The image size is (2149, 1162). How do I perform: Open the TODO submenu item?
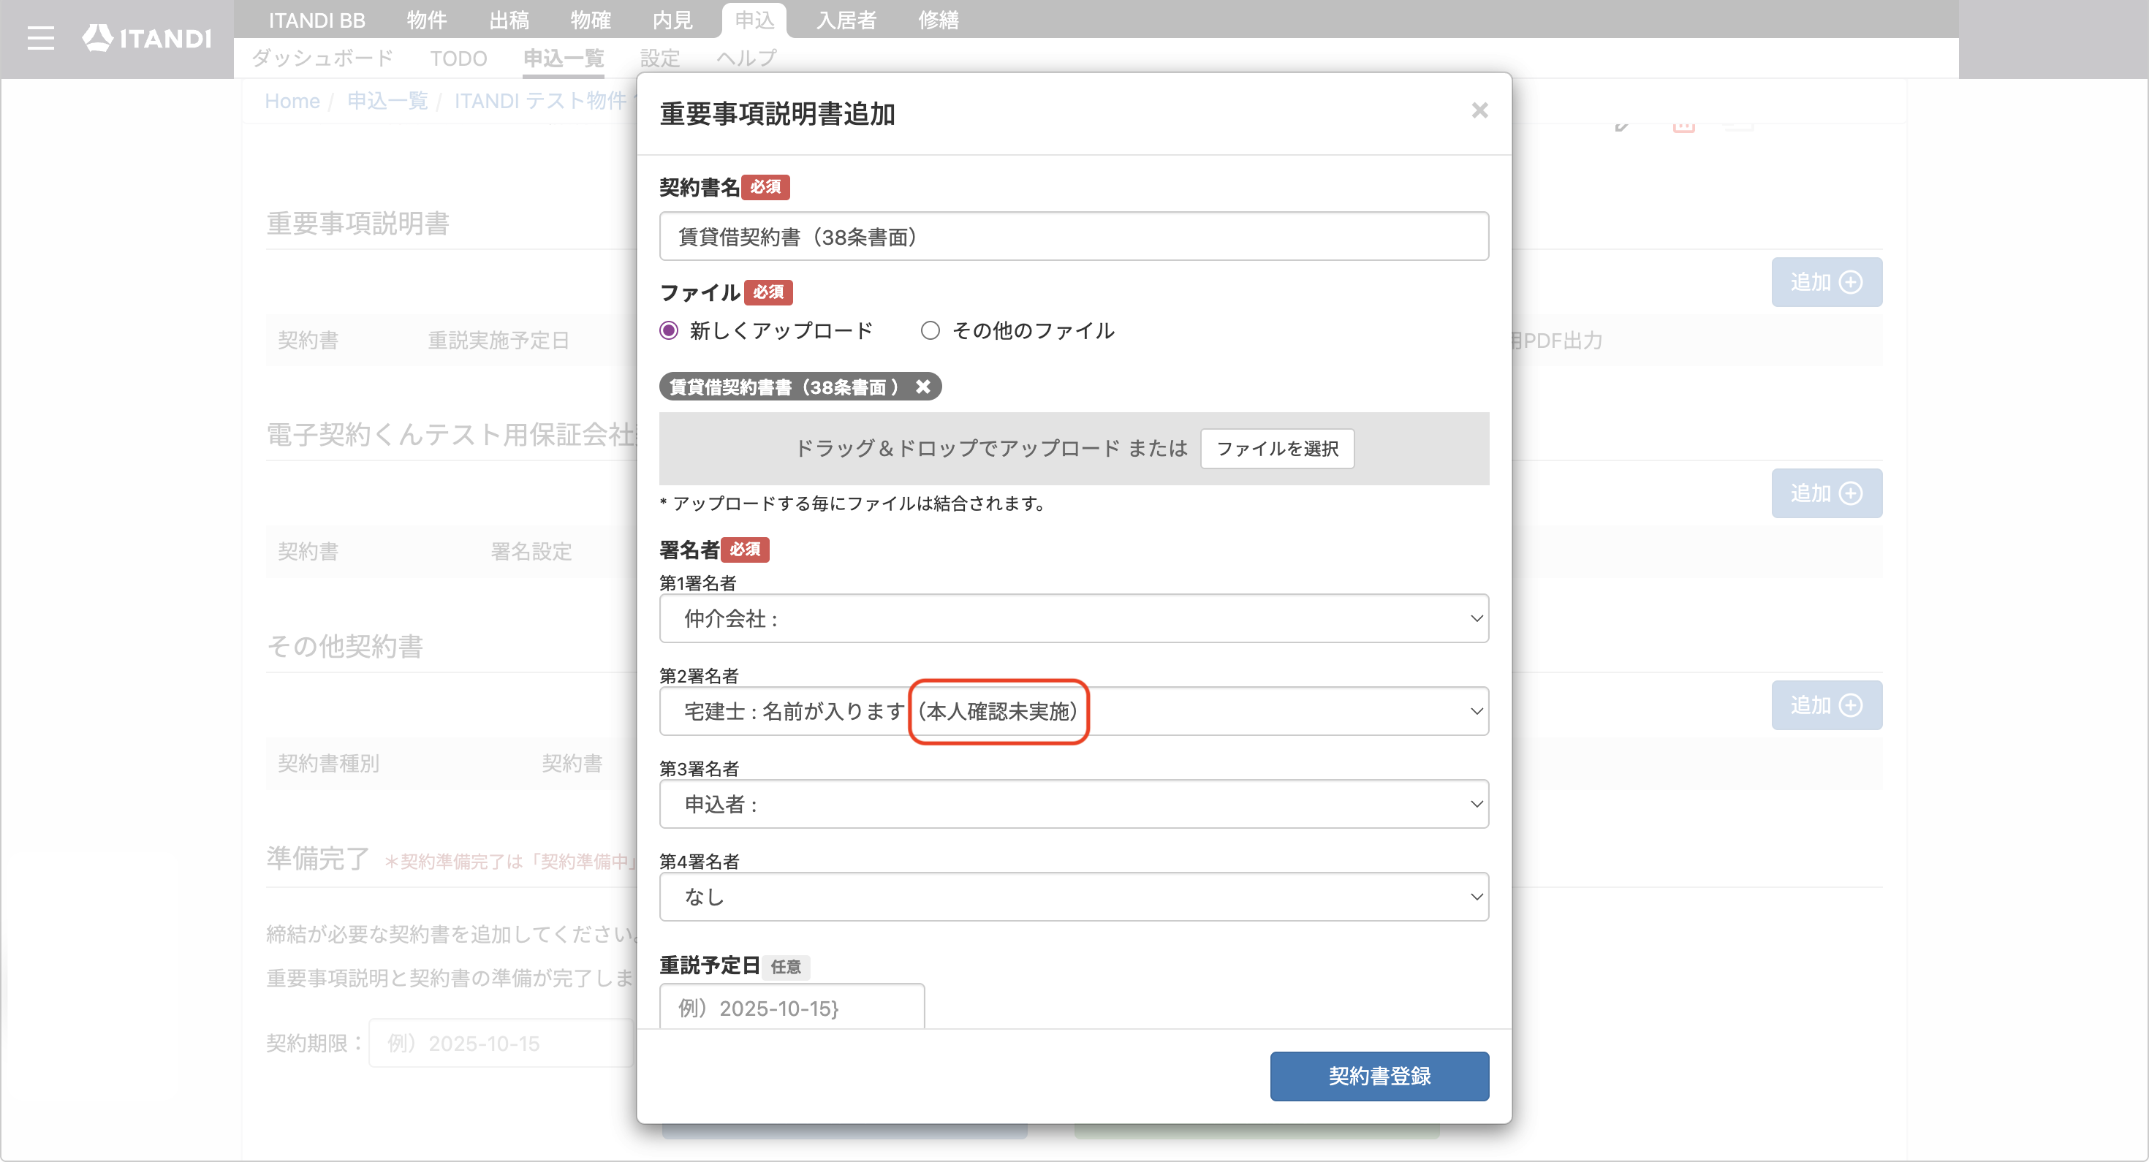(458, 58)
